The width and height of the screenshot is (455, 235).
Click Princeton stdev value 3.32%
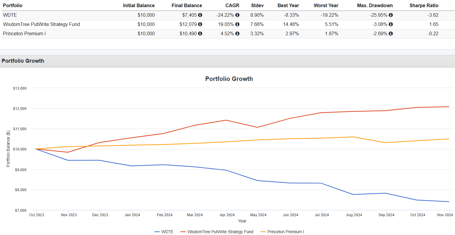(257, 33)
